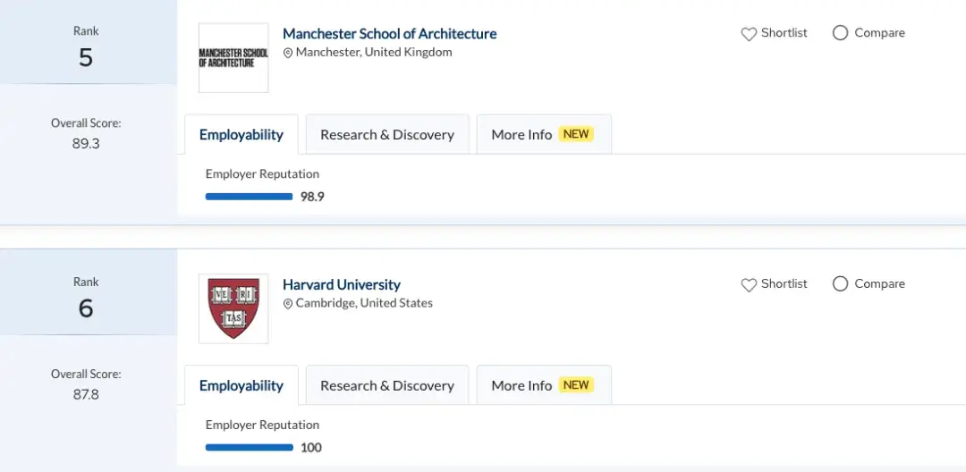
Task: Open the Harvard University link
Action: (342, 285)
